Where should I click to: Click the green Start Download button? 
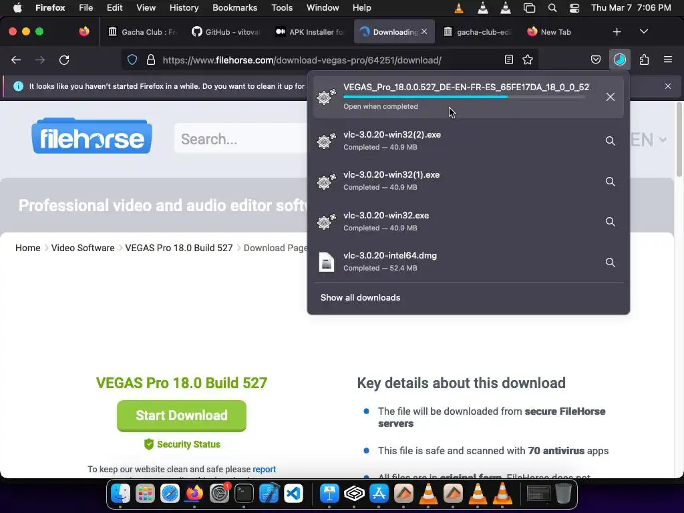(x=182, y=415)
